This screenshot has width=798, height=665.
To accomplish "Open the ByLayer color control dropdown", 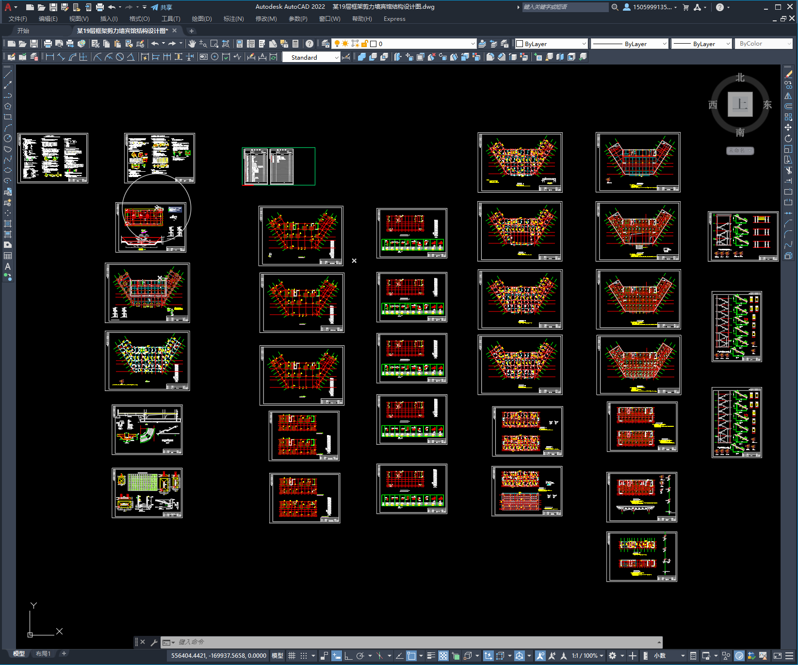I will click(x=551, y=44).
